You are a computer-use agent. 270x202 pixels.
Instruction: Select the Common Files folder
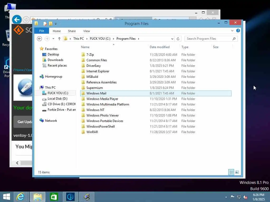click(x=97, y=60)
